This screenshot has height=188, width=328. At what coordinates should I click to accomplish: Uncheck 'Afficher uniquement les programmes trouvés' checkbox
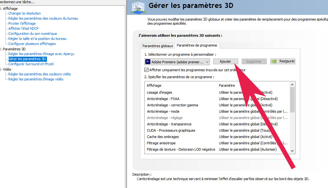click(147, 70)
